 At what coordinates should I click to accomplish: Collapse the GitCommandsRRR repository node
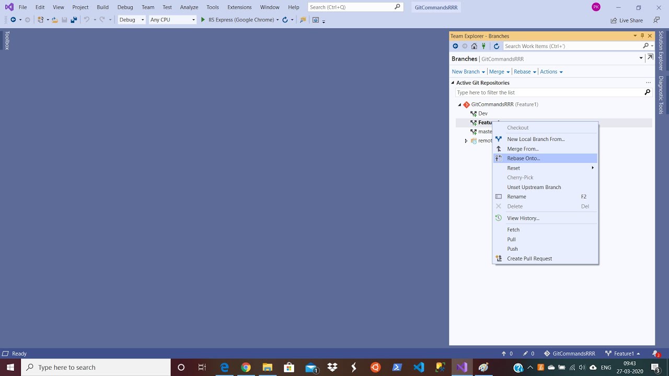click(460, 104)
